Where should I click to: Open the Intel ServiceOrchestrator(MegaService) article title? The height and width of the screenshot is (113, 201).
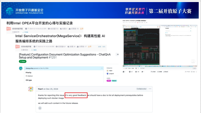coord(60,39)
